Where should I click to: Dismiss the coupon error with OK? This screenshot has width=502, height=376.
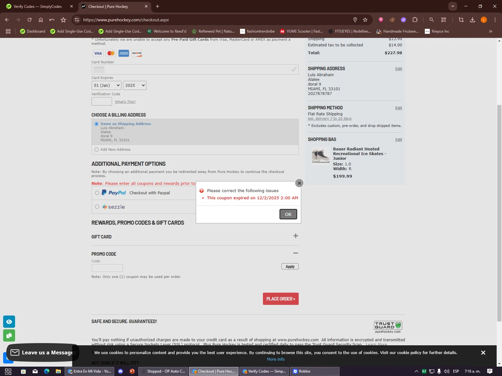[288, 214]
